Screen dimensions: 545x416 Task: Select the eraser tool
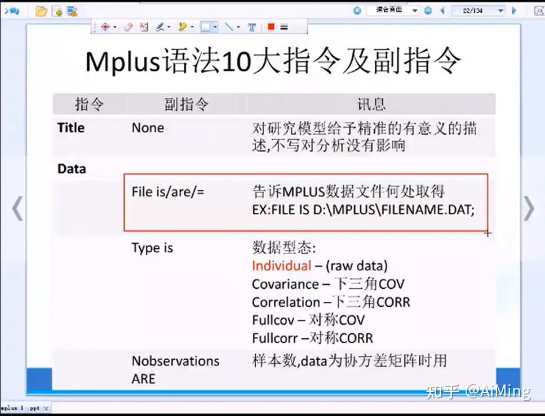[129, 26]
